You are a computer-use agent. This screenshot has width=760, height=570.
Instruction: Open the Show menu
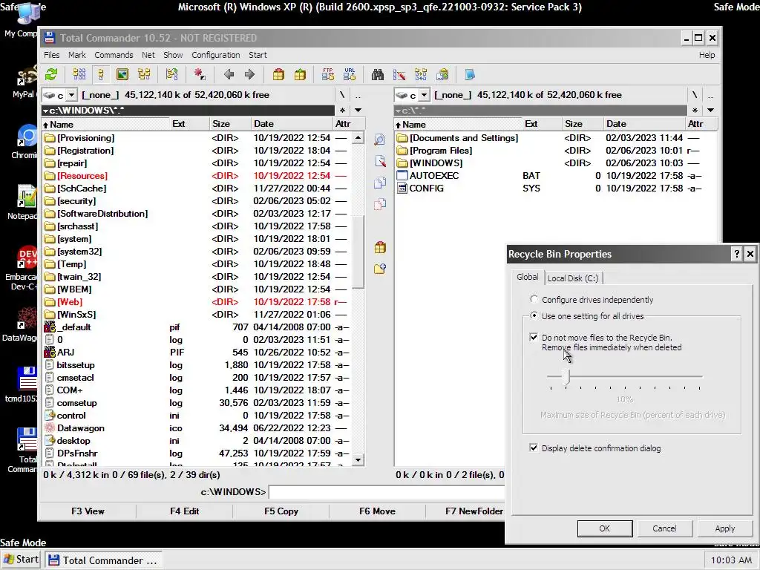point(173,55)
